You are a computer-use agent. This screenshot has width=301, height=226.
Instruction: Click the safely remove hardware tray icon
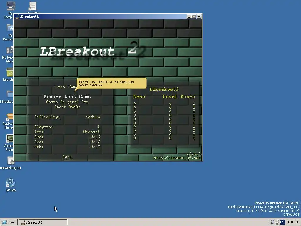pos(277,222)
